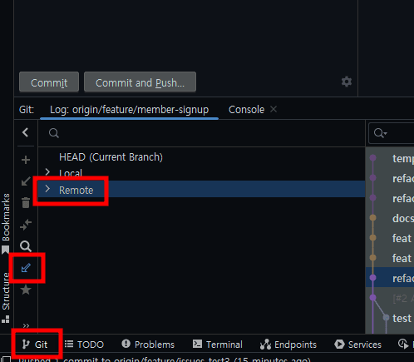Switch to the Log: origin/feature/member-signup tab
414x362 pixels.
coord(129,110)
